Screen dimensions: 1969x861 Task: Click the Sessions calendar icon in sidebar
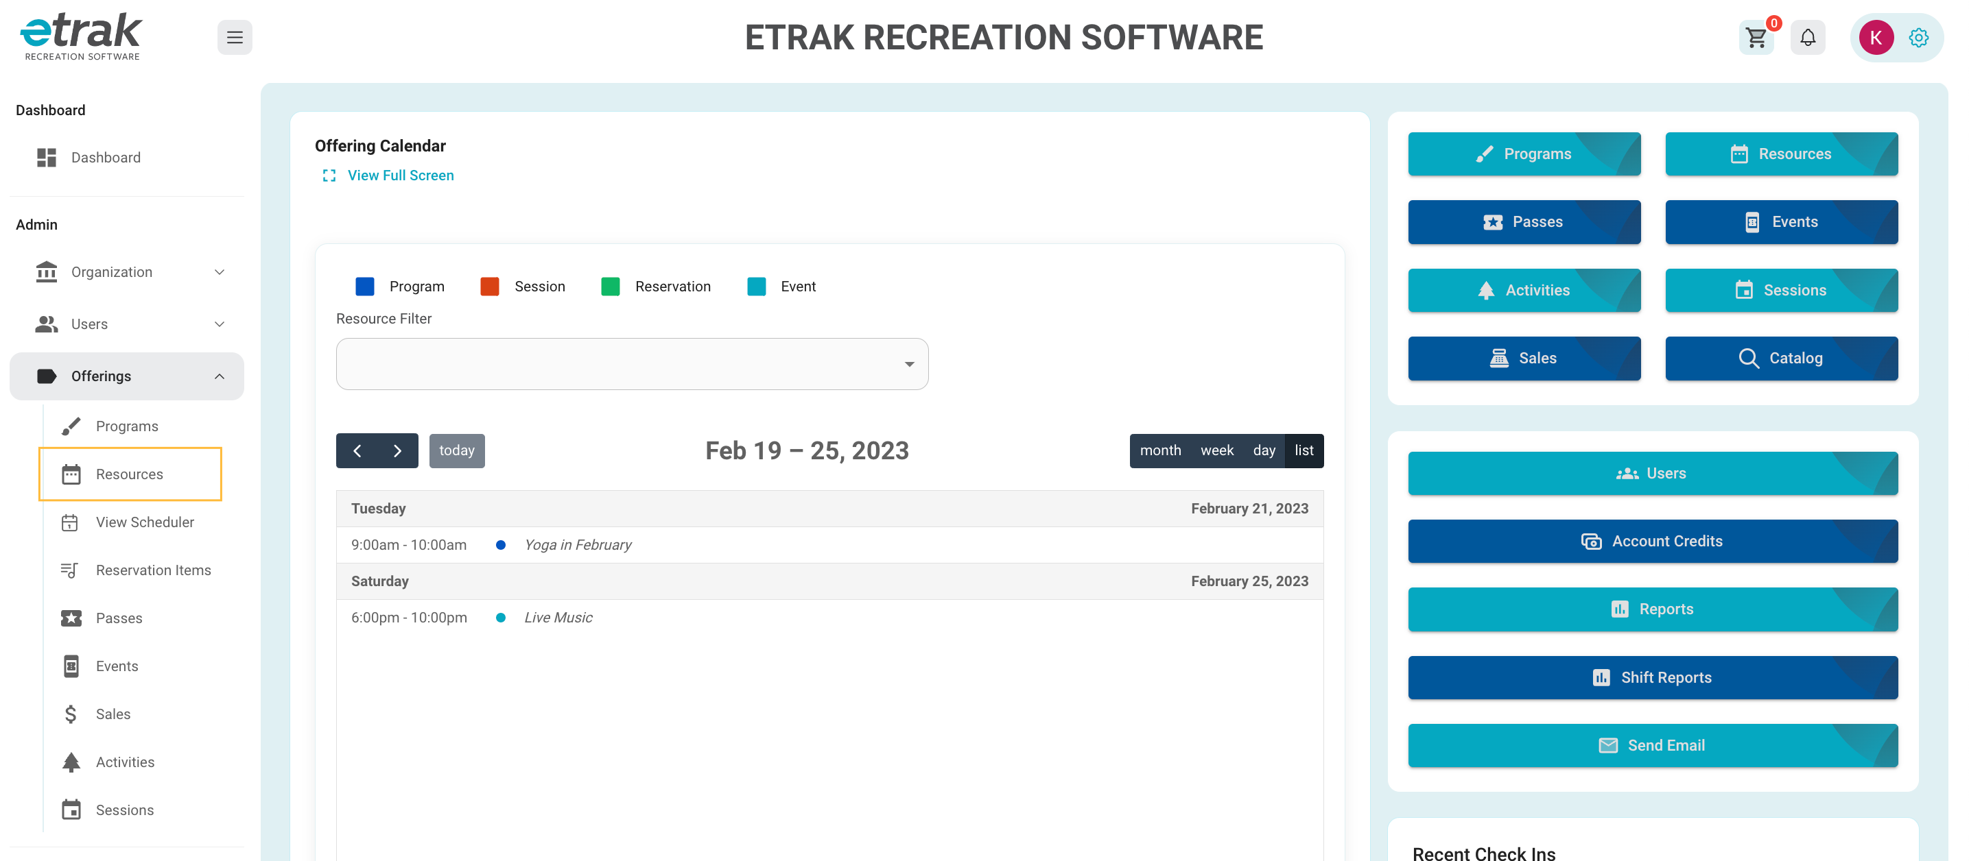[x=71, y=810]
